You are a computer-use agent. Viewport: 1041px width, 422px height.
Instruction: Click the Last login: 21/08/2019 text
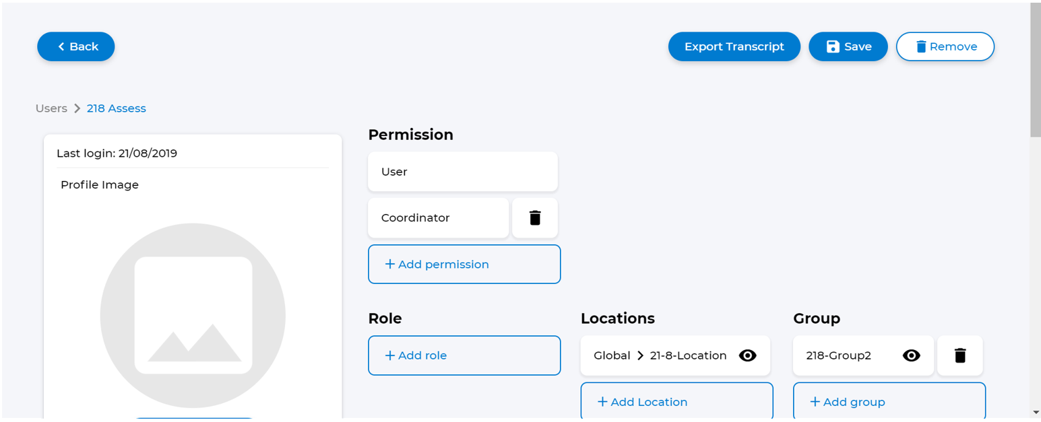[117, 153]
